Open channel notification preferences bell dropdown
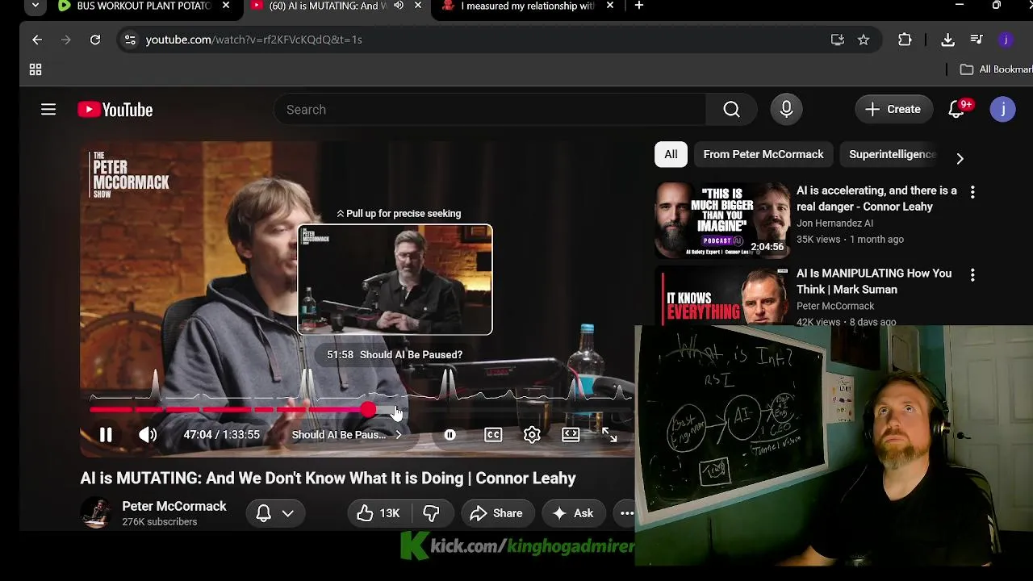This screenshot has height=581, width=1033. click(x=275, y=513)
